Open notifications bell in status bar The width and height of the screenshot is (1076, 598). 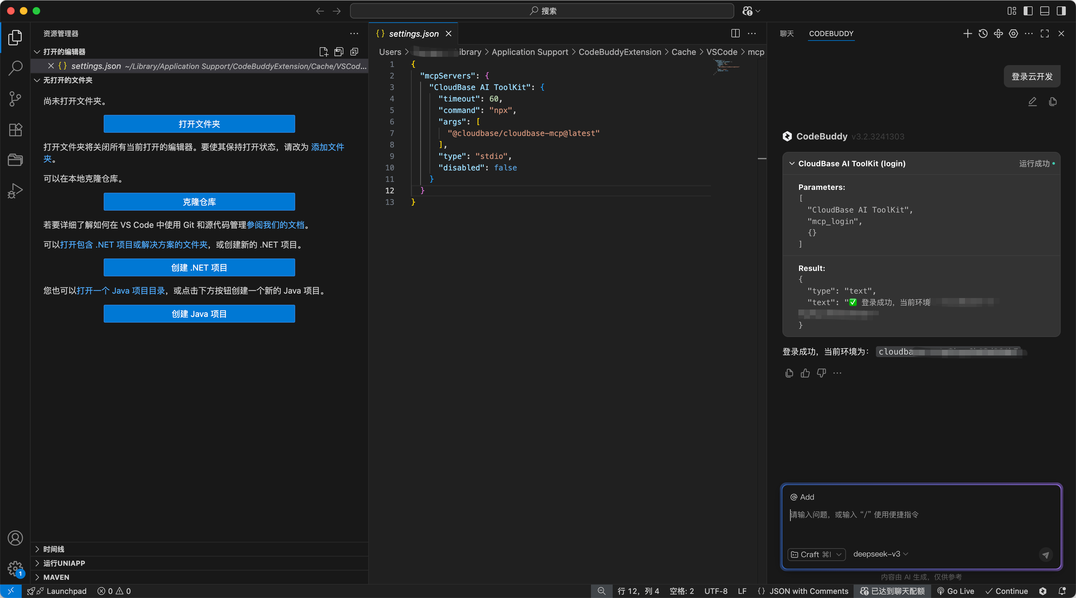(x=1062, y=591)
